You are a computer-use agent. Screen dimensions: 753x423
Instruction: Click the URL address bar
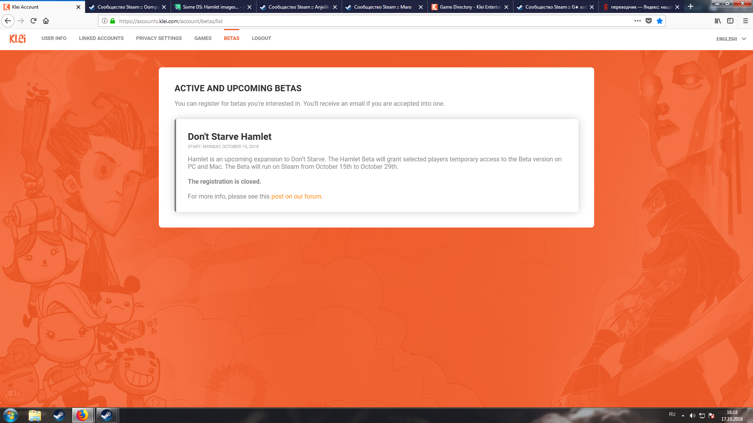click(353, 21)
